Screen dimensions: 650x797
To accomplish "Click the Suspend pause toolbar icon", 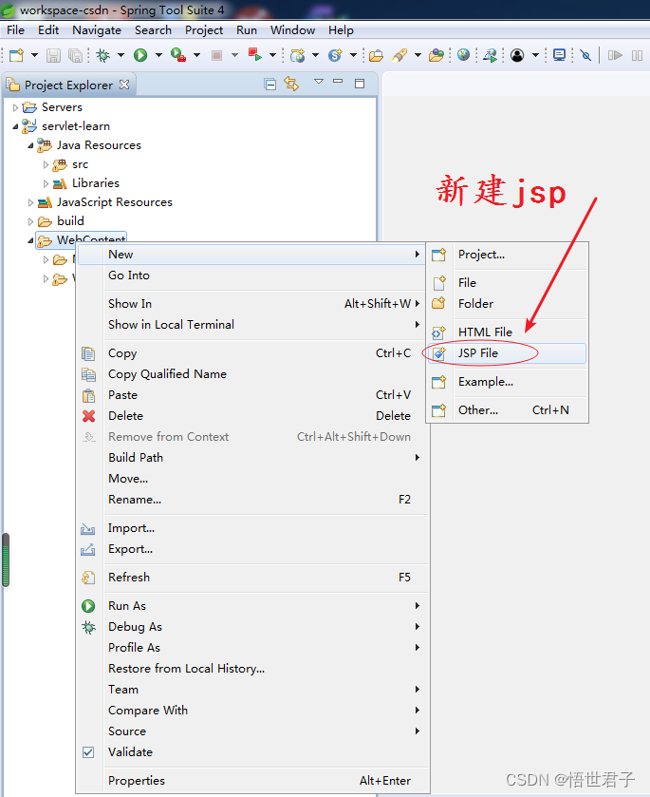I will (638, 55).
